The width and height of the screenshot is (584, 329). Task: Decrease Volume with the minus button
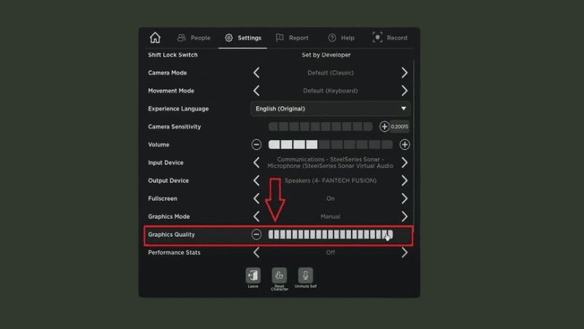point(256,144)
